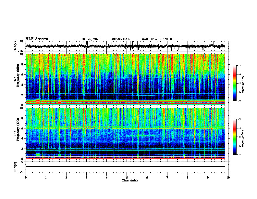Image resolution: width=257 pixels, height=199 pixels.
Task: Click time axis tick label "2"
Action: coord(66,178)
